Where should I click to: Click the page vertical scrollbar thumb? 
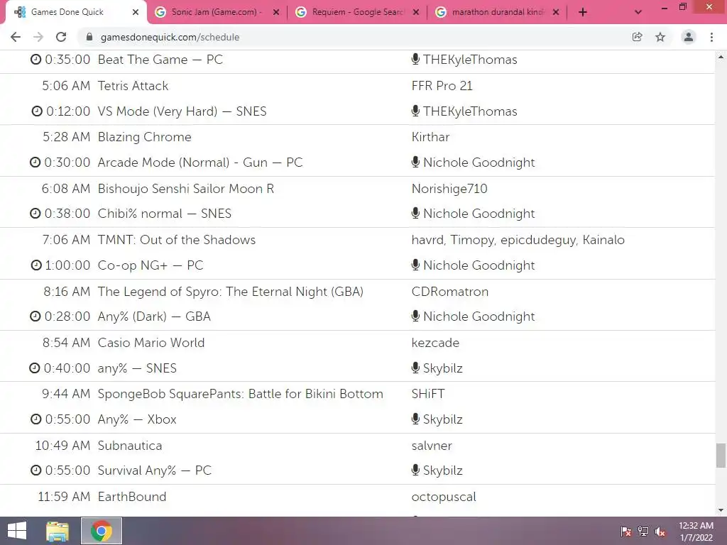click(x=721, y=456)
